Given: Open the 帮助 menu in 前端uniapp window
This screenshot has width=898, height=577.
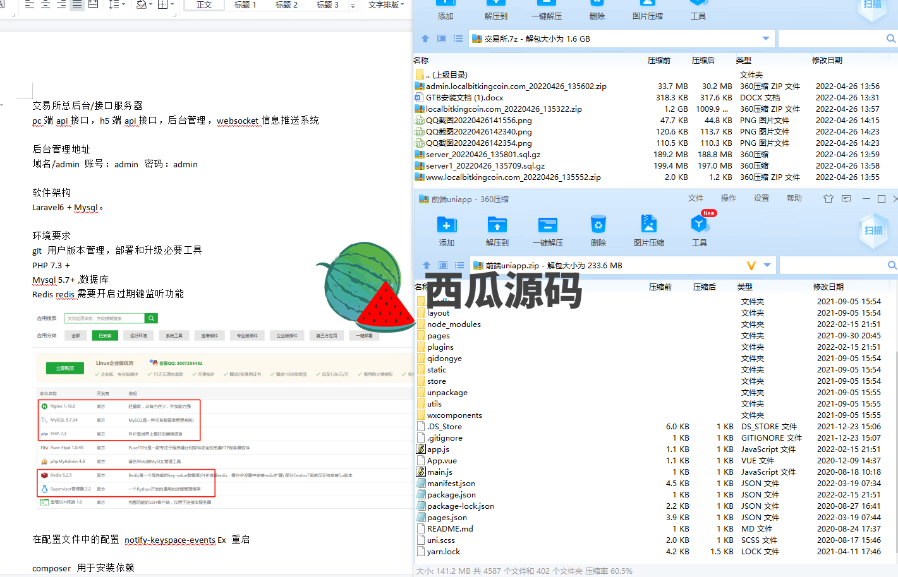Looking at the screenshot, I should (x=794, y=198).
